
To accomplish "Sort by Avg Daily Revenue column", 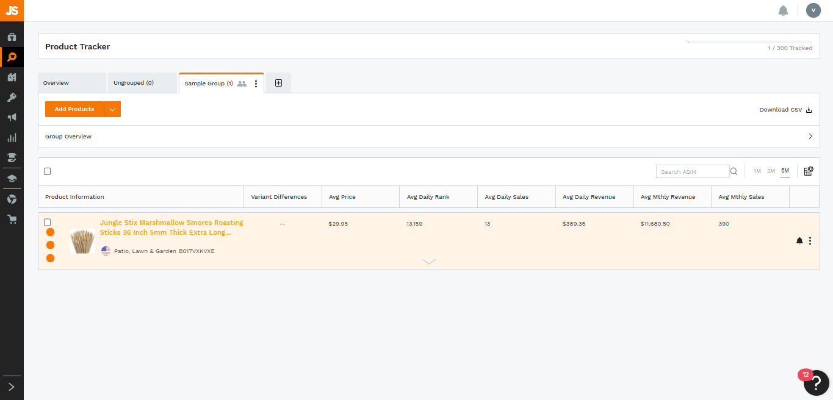I will (x=594, y=197).
